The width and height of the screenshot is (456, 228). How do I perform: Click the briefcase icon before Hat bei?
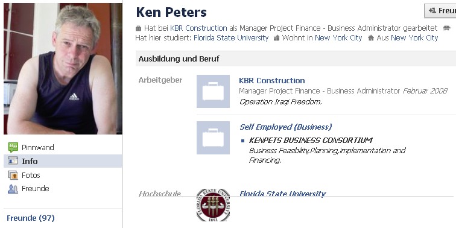coord(139,28)
